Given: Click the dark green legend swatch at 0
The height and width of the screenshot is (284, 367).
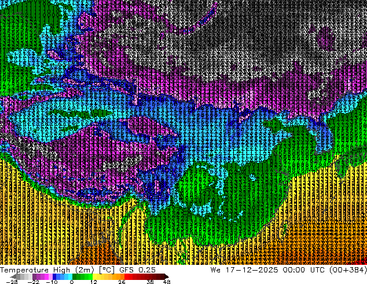Looking at the screenshot, I should point(75,276).
